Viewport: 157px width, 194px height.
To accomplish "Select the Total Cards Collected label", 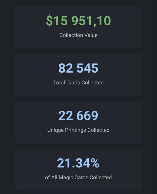I will [x=78, y=82].
